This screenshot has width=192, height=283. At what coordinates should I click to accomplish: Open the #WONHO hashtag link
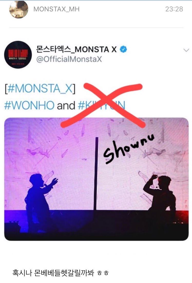(29, 105)
